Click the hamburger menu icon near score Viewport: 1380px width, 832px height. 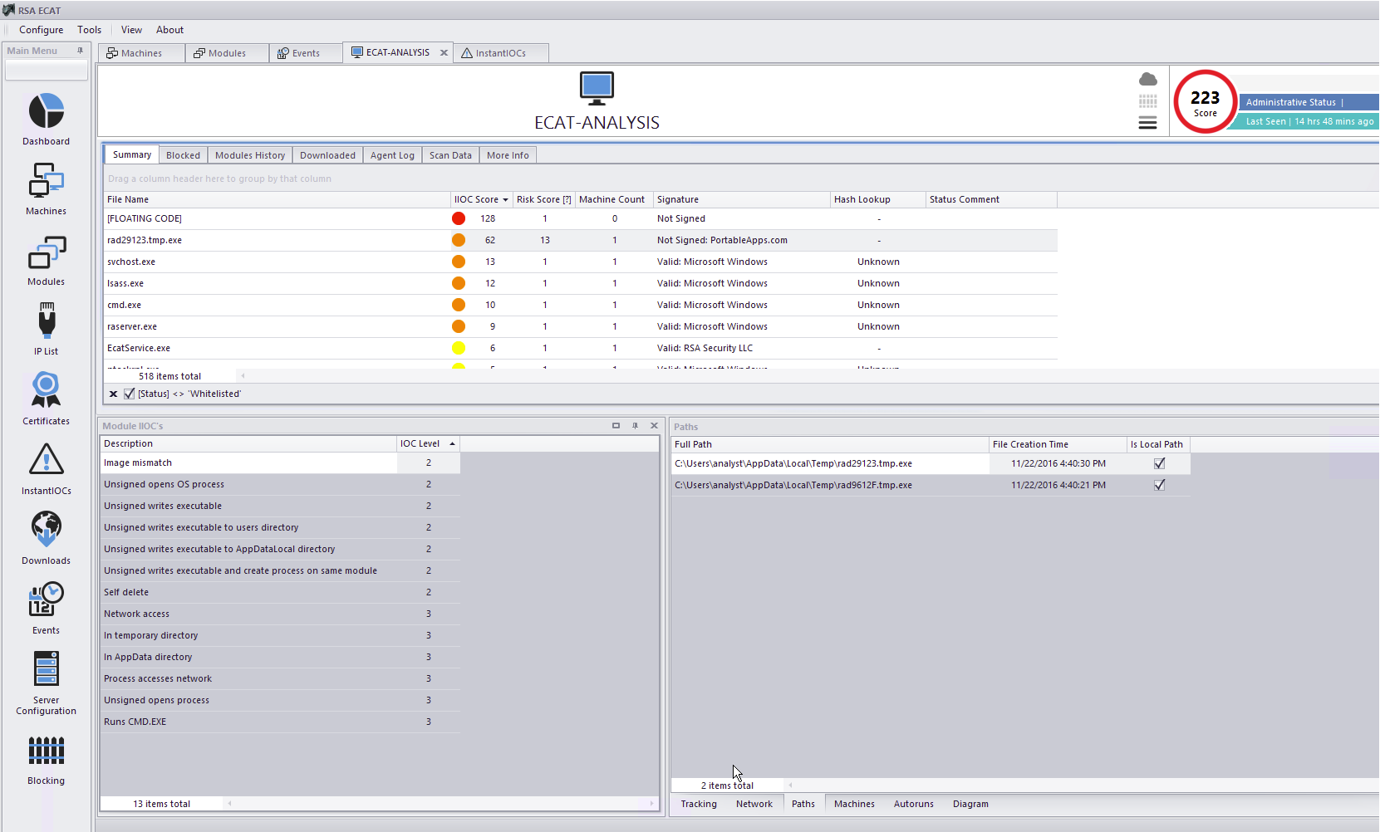(x=1147, y=123)
